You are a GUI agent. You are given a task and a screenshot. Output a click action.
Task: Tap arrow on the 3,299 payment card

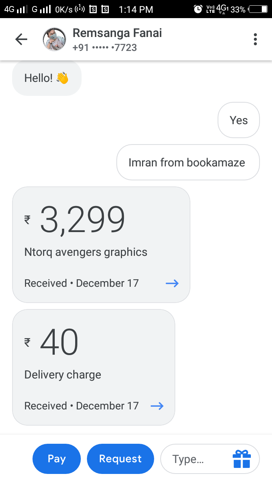(x=172, y=283)
